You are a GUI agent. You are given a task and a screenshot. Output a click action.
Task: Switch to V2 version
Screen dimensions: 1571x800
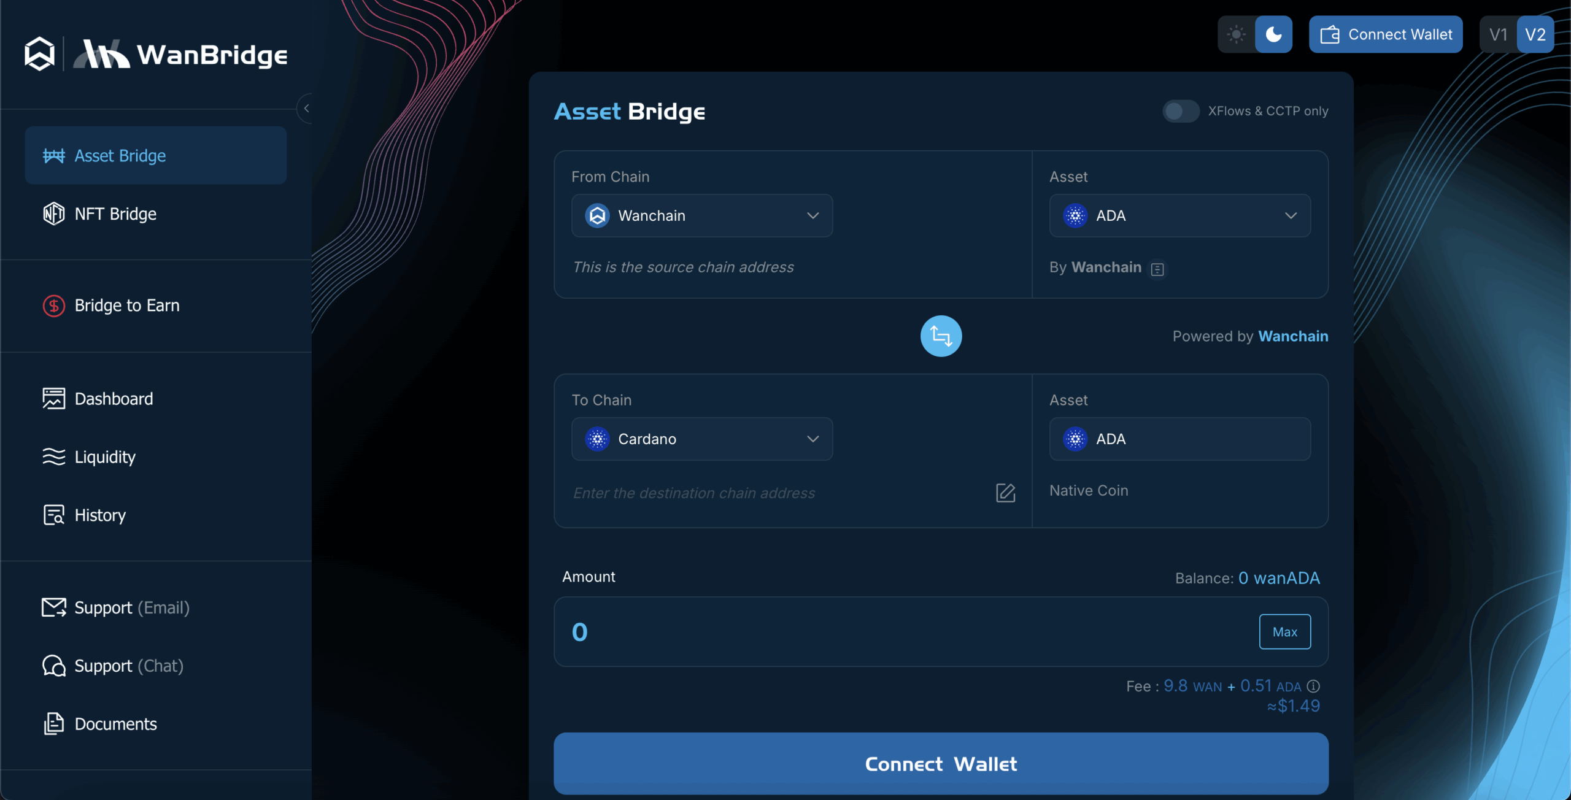click(1535, 34)
